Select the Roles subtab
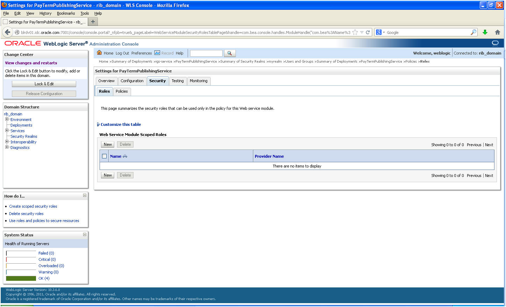506x307 pixels. tap(104, 91)
